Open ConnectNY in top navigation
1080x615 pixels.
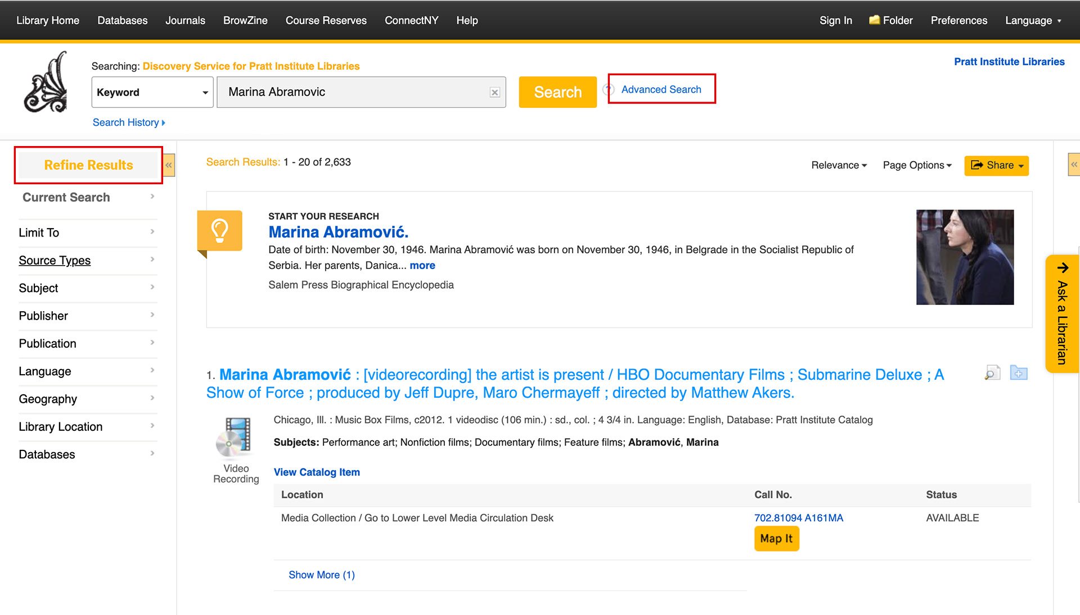click(412, 20)
